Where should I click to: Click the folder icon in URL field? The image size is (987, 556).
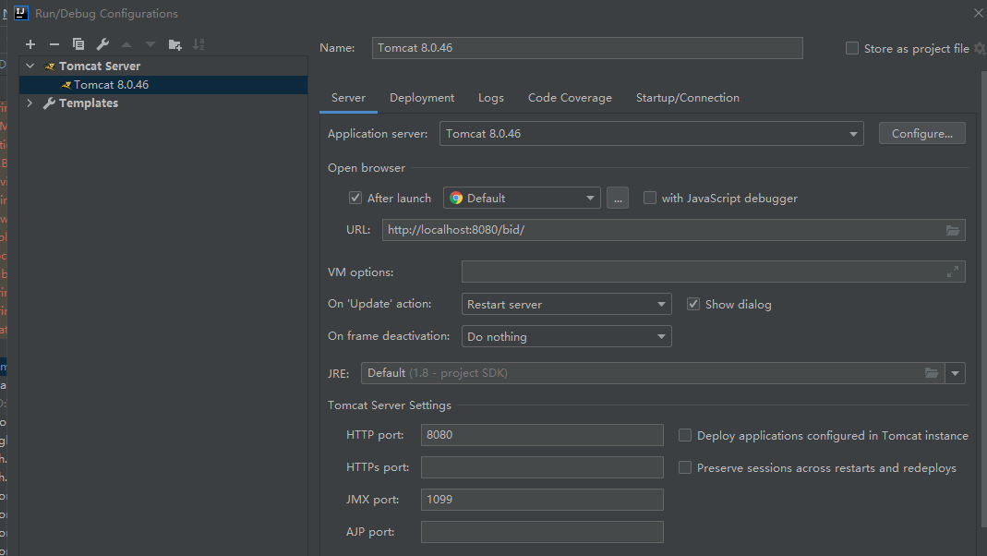(x=953, y=230)
